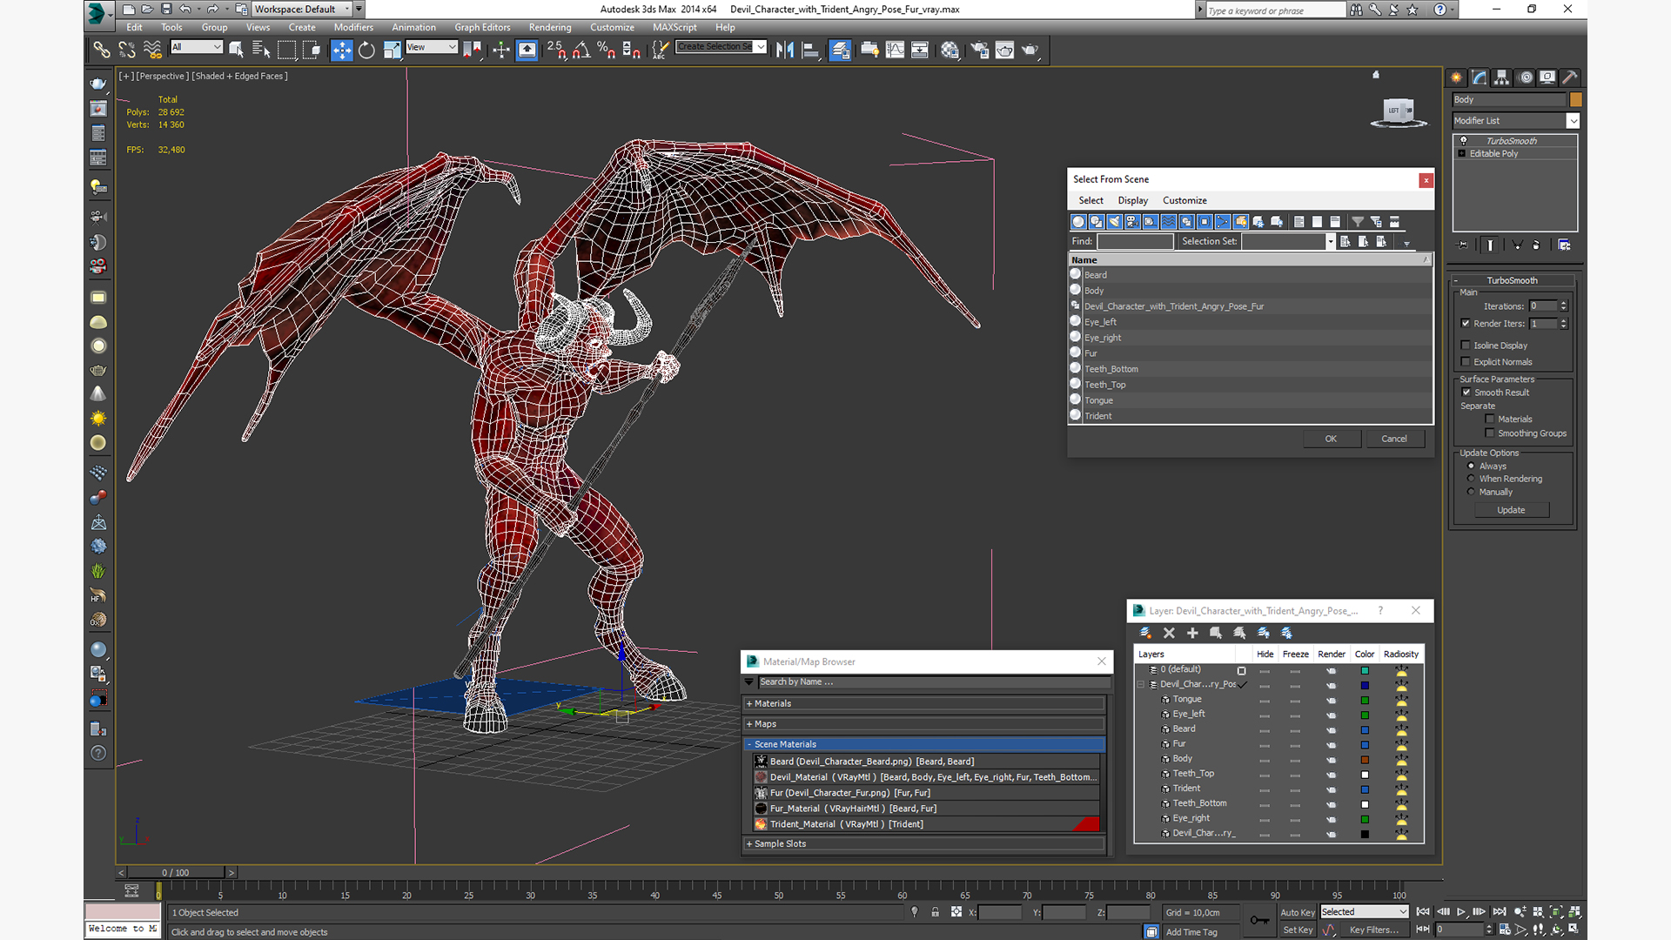Toggle Percent Snap in main toolbar
The width and height of the screenshot is (1671, 940).
pos(607,50)
